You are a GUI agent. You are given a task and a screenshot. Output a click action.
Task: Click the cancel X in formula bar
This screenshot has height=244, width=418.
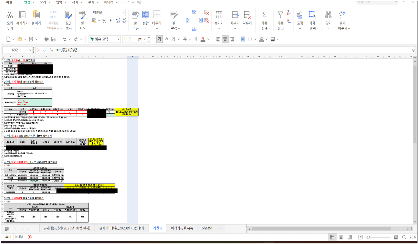point(39,50)
